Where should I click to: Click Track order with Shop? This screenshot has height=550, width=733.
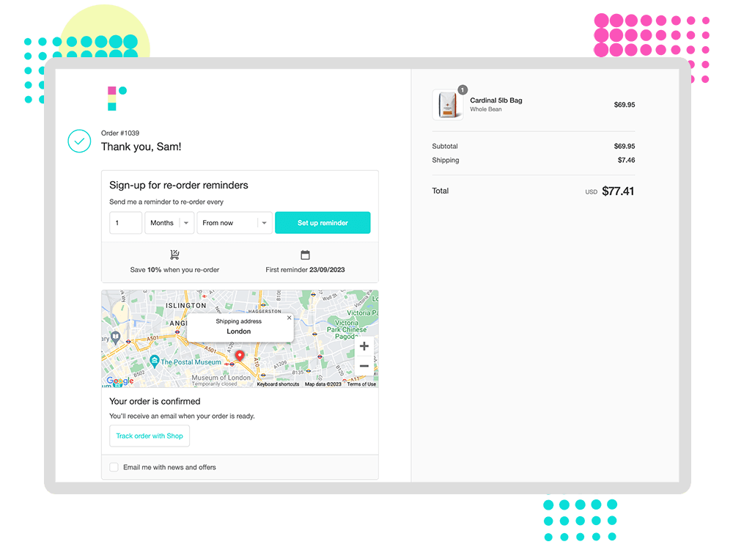coord(150,436)
